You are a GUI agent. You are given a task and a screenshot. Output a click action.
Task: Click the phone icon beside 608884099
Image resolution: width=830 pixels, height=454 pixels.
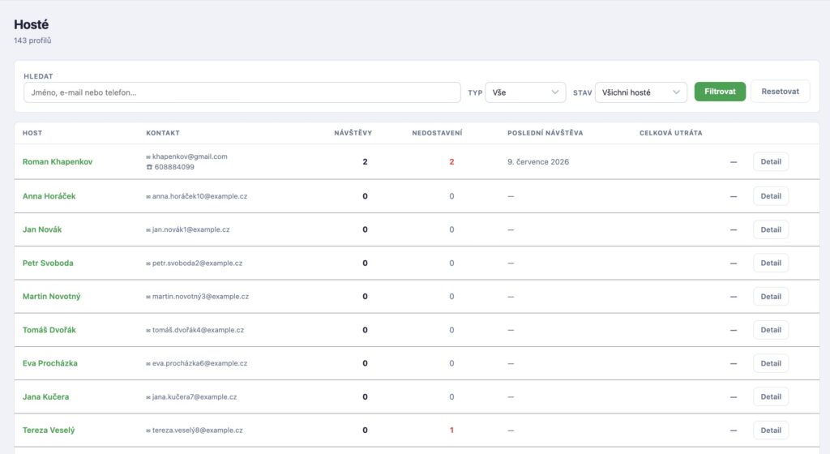point(149,167)
